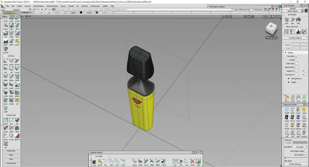Open the ObjectDisplay menu
The height and width of the screenshot is (167, 309).
click(38, 6)
